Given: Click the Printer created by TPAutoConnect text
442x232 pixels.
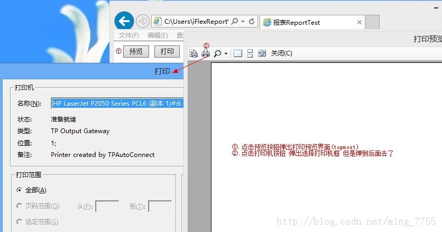Looking at the screenshot, I should pos(103,155).
